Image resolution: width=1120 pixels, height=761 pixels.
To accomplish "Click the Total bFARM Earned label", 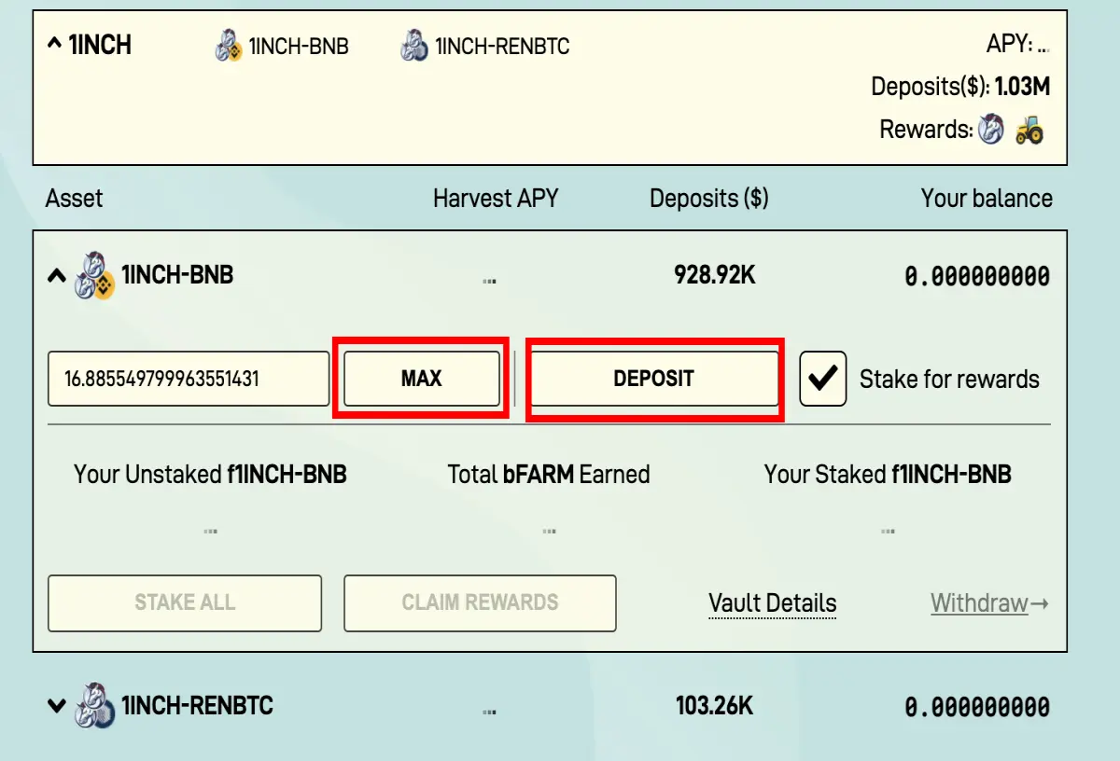I will [549, 475].
